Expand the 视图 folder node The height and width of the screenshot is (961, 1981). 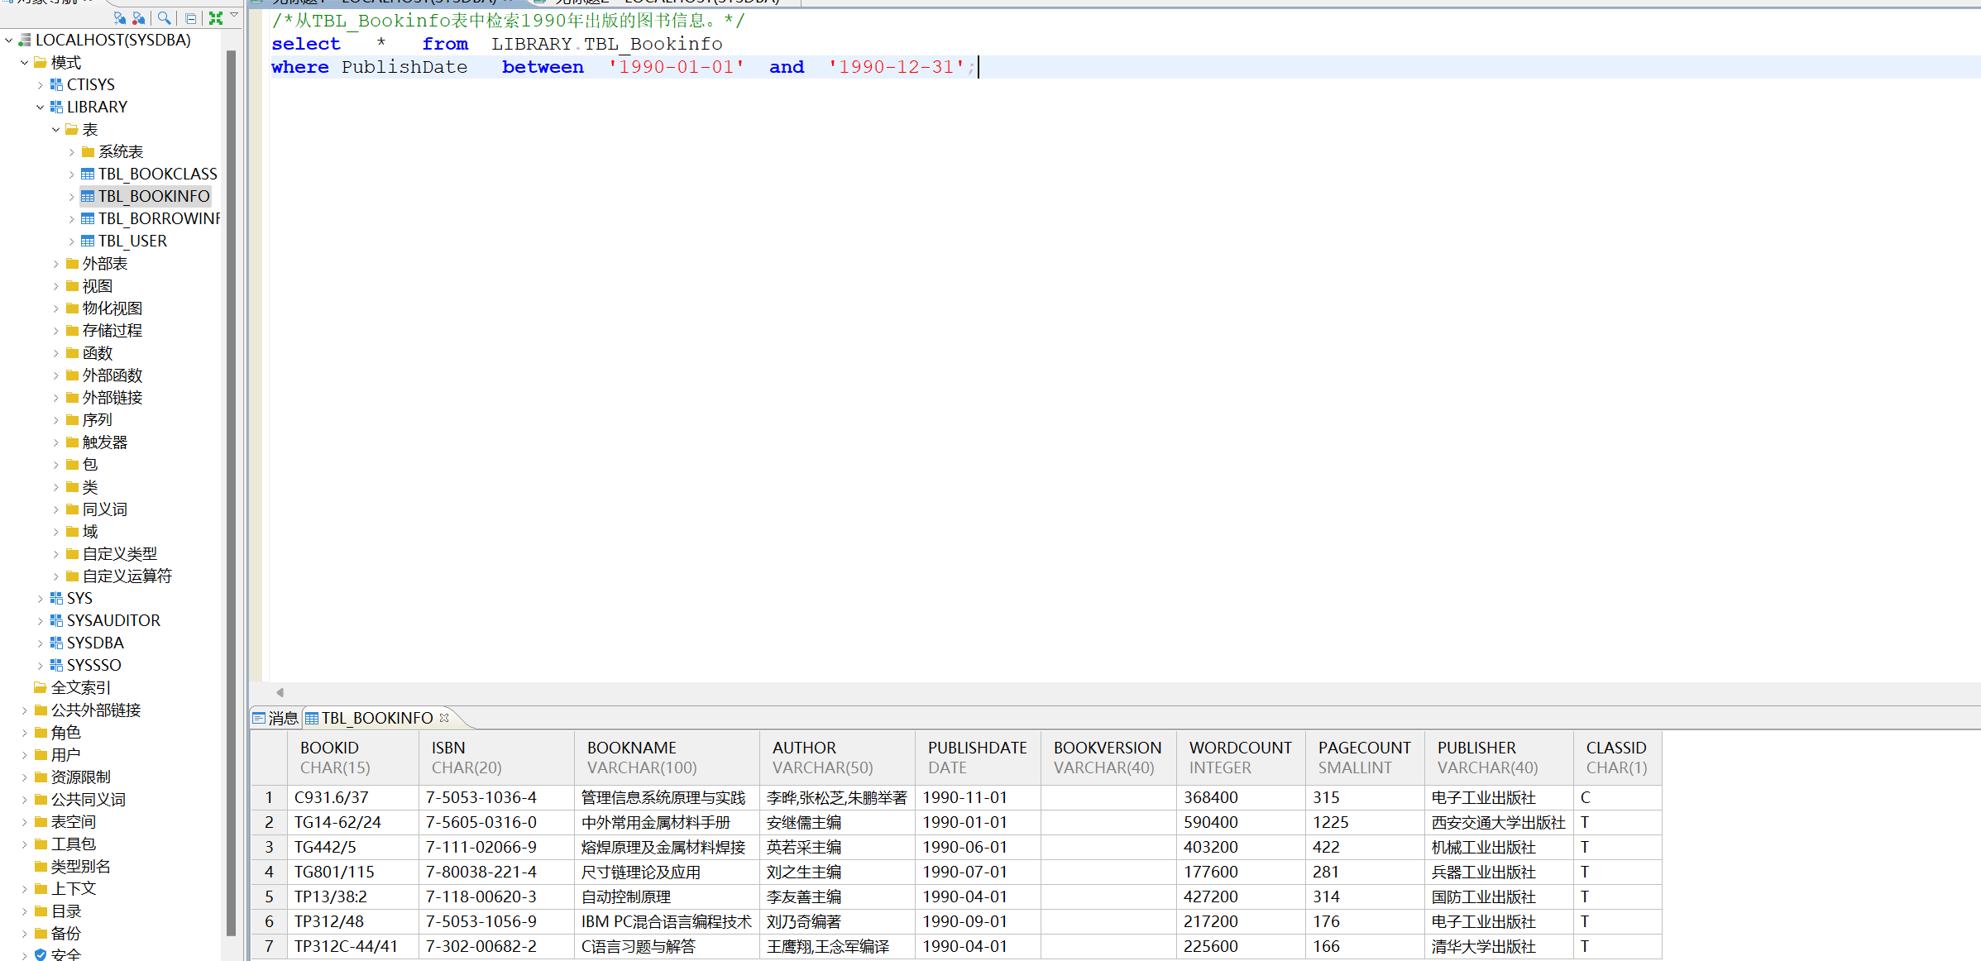pos(55,286)
